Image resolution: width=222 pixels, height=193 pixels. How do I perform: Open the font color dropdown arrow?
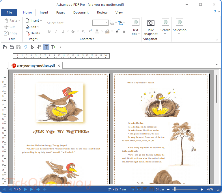click(102, 31)
